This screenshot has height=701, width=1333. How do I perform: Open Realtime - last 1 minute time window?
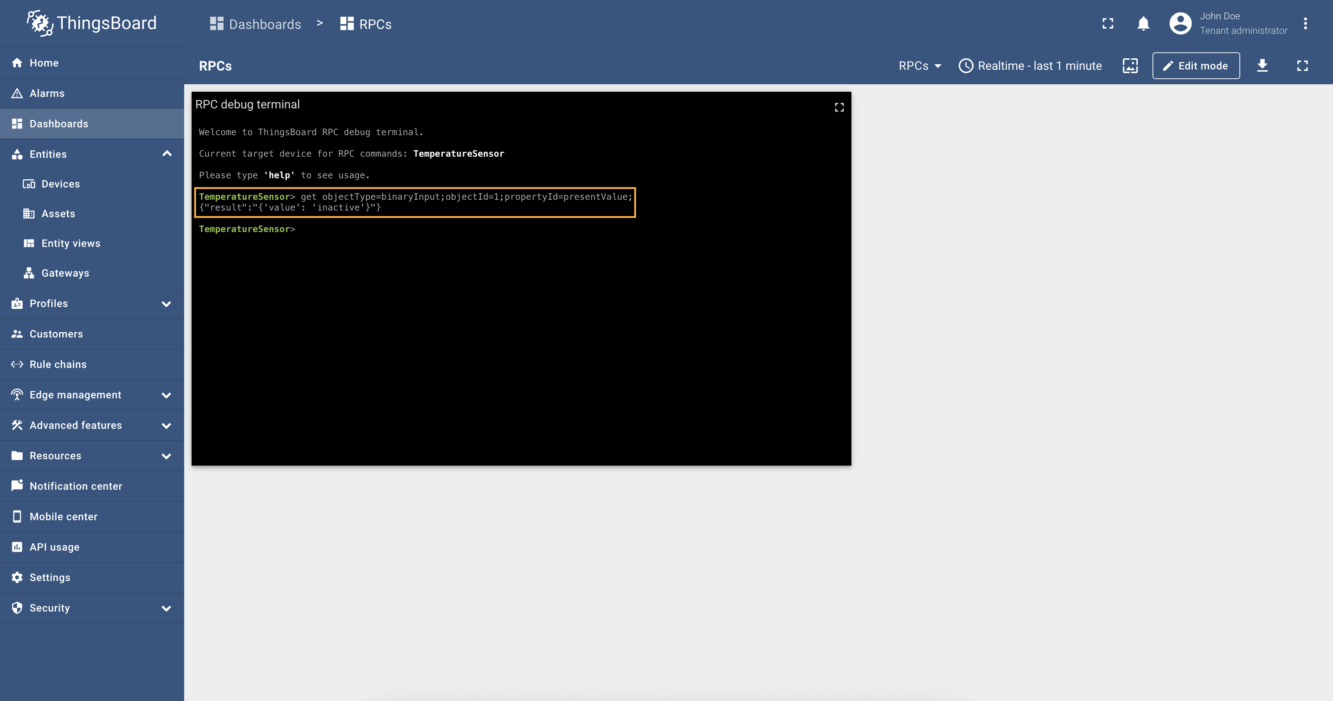(x=1030, y=66)
